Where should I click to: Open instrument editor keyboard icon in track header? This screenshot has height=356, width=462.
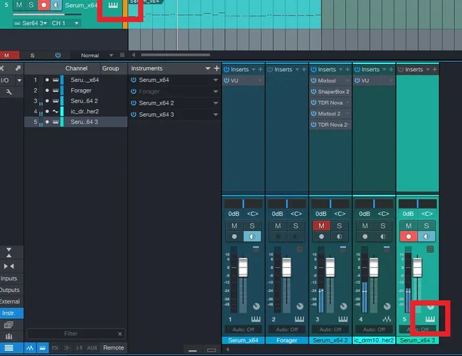(x=112, y=6)
